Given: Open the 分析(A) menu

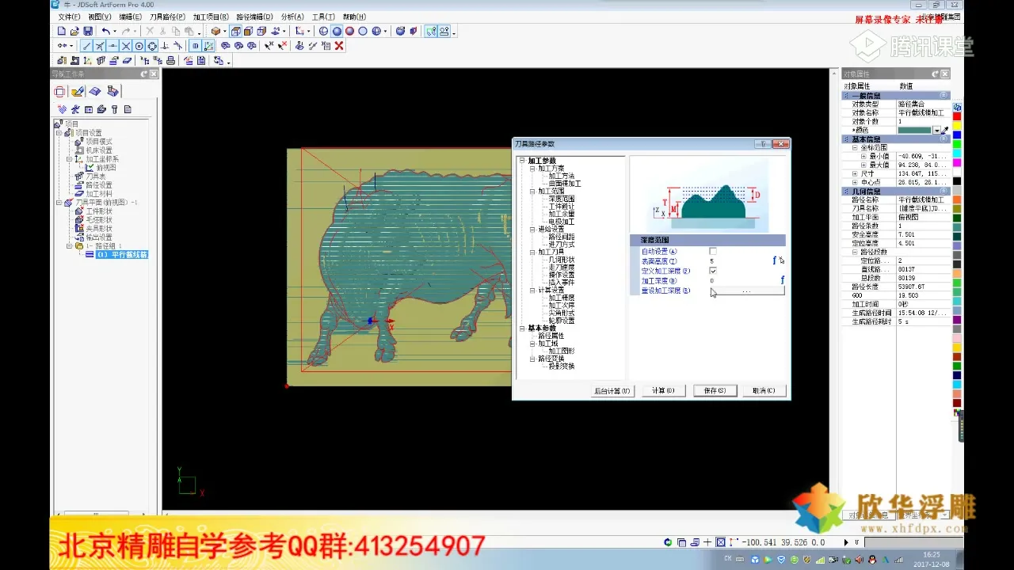Looking at the screenshot, I should pos(292,17).
